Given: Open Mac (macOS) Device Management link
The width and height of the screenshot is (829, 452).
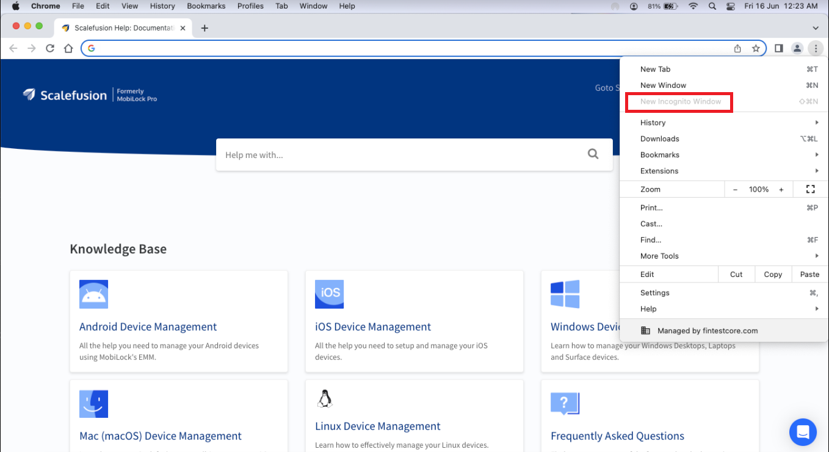Looking at the screenshot, I should 161,436.
